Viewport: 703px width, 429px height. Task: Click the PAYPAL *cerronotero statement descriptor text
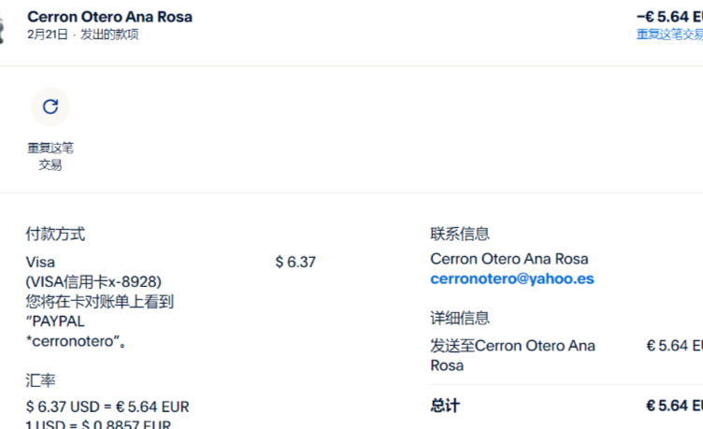pos(75,331)
